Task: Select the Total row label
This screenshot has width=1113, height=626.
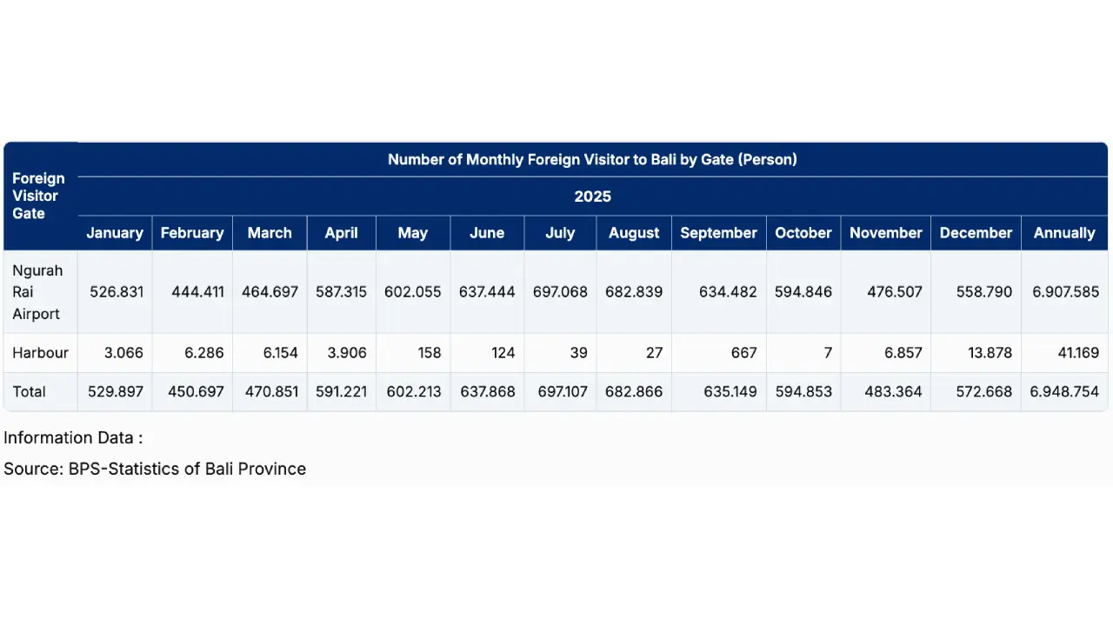Action: coord(29,392)
